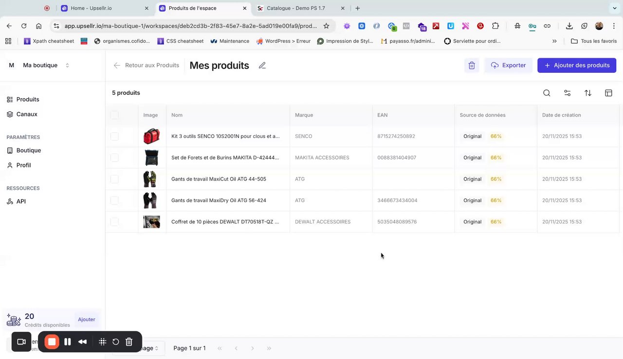Check the Gants MaxiCut Oil row checkbox
The height and width of the screenshot is (359, 623).
click(114, 179)
